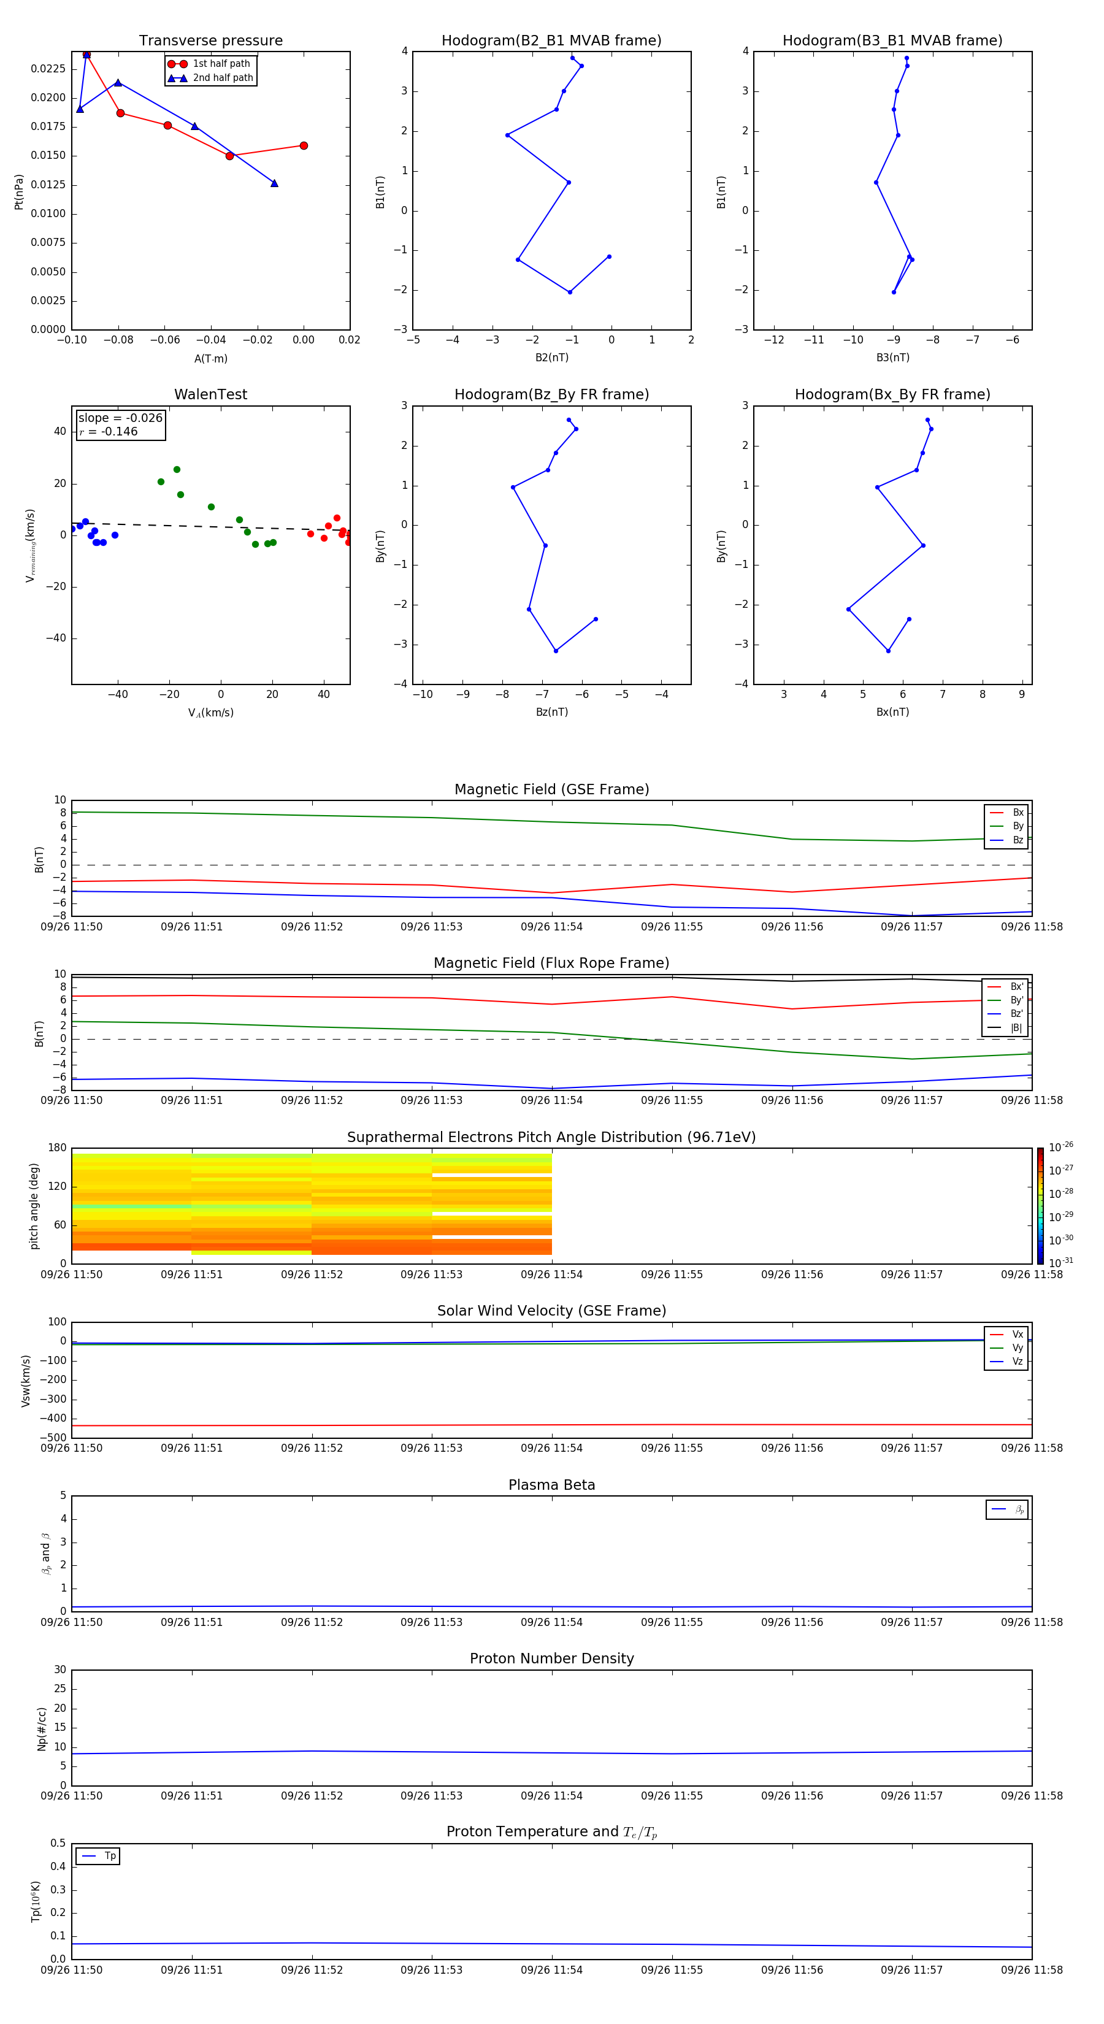Click the pitch angle heatmap between 11:52 and 11:53

372,1204
